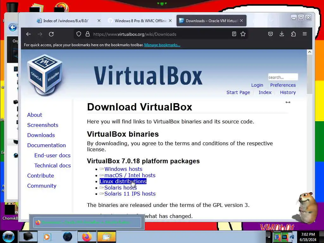Reload the VirtualBox downloads page
The height and width of the screenshot is (243, 324).
(51, 34)
